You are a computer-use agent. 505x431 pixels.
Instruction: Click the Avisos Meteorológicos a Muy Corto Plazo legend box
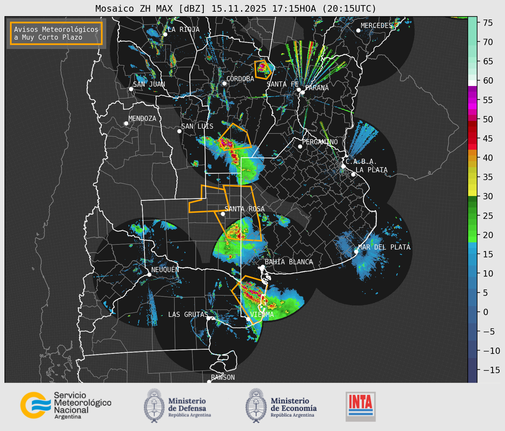click(56, 33)
